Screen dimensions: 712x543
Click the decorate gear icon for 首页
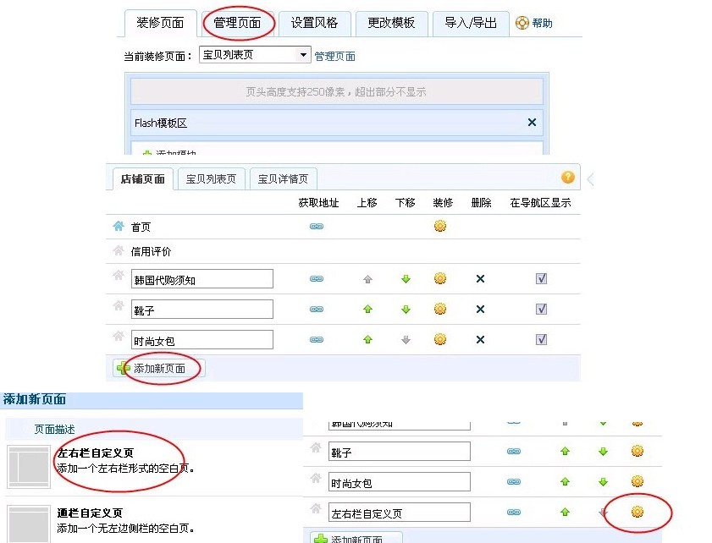click(x=439, y=226)
